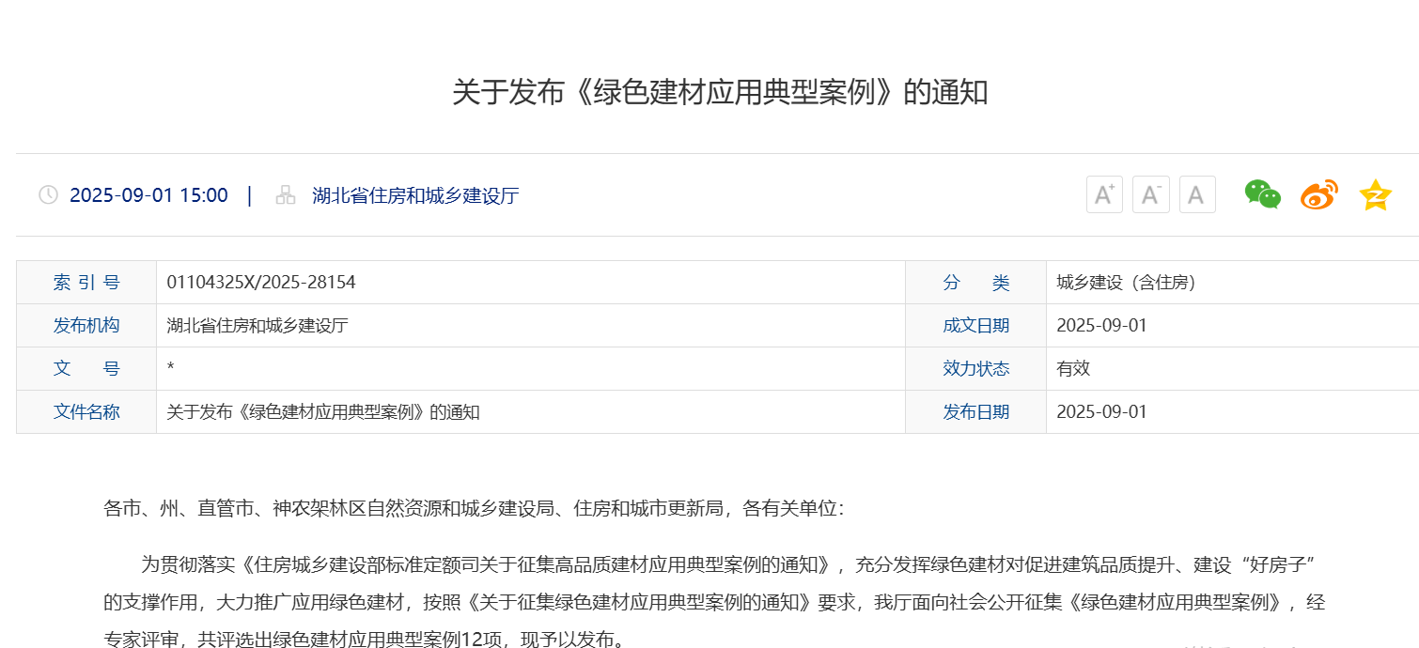Click the 文件名称 value in table
Image resolution: width=1419 pixels, height=648 pixels.
tap(323, 412)
